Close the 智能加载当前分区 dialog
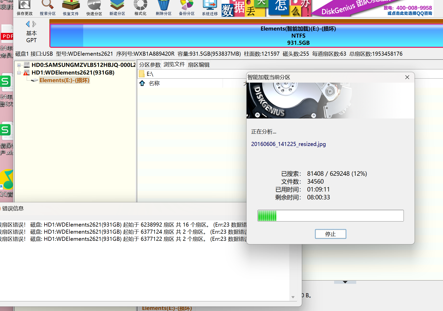443x311 pixels. pos(407,77)
